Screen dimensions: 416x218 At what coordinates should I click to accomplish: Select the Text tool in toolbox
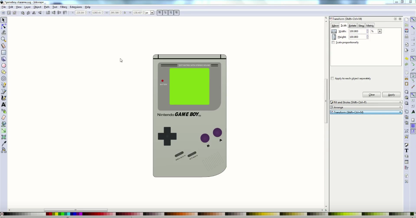4,104
